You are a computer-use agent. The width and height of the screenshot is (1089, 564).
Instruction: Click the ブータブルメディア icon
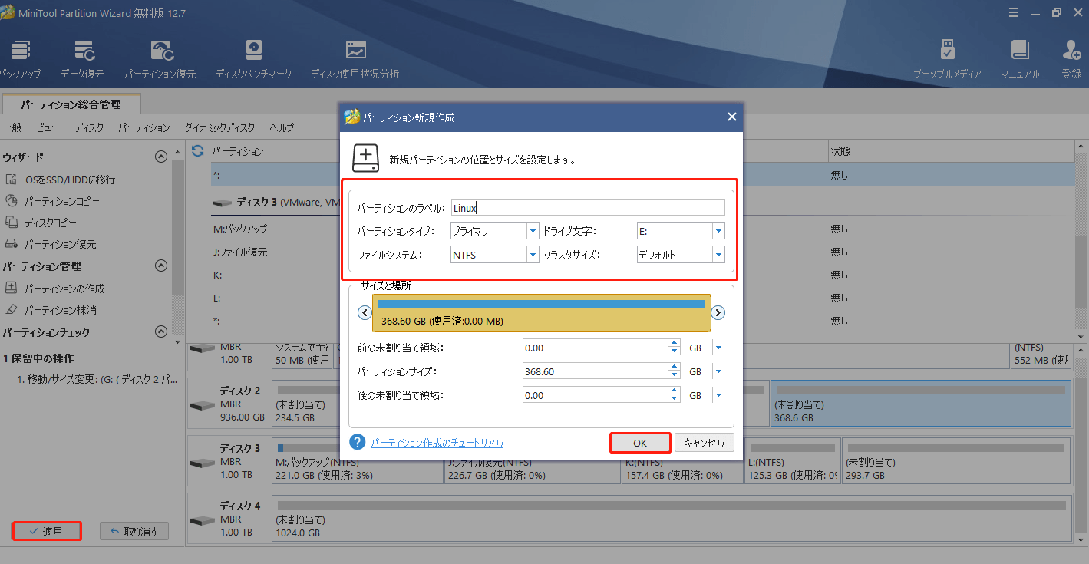tap(947, 51)
